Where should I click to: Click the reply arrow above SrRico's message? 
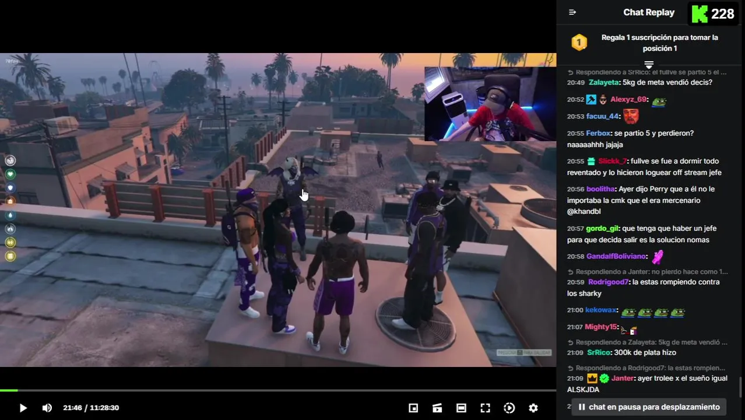point(571,342)
